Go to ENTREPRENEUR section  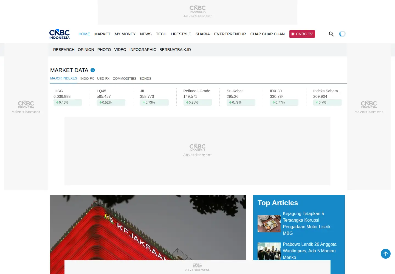pos(230,34)
